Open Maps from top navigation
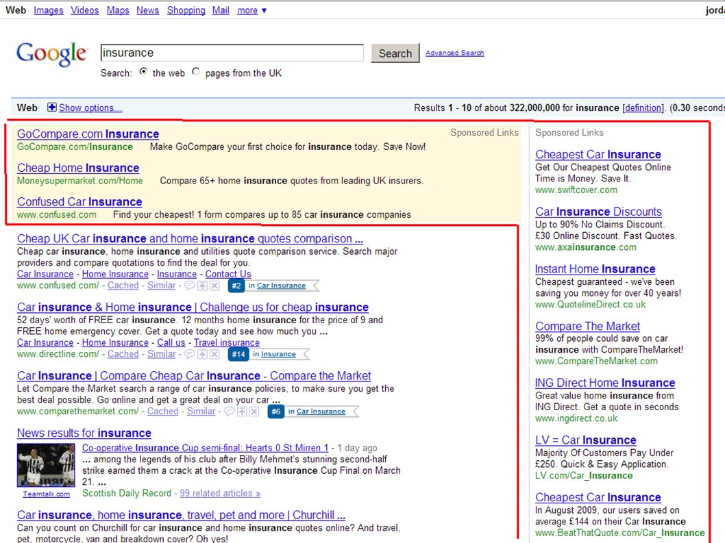The width and height of the screenshot is (725, 543). point(118,10)
